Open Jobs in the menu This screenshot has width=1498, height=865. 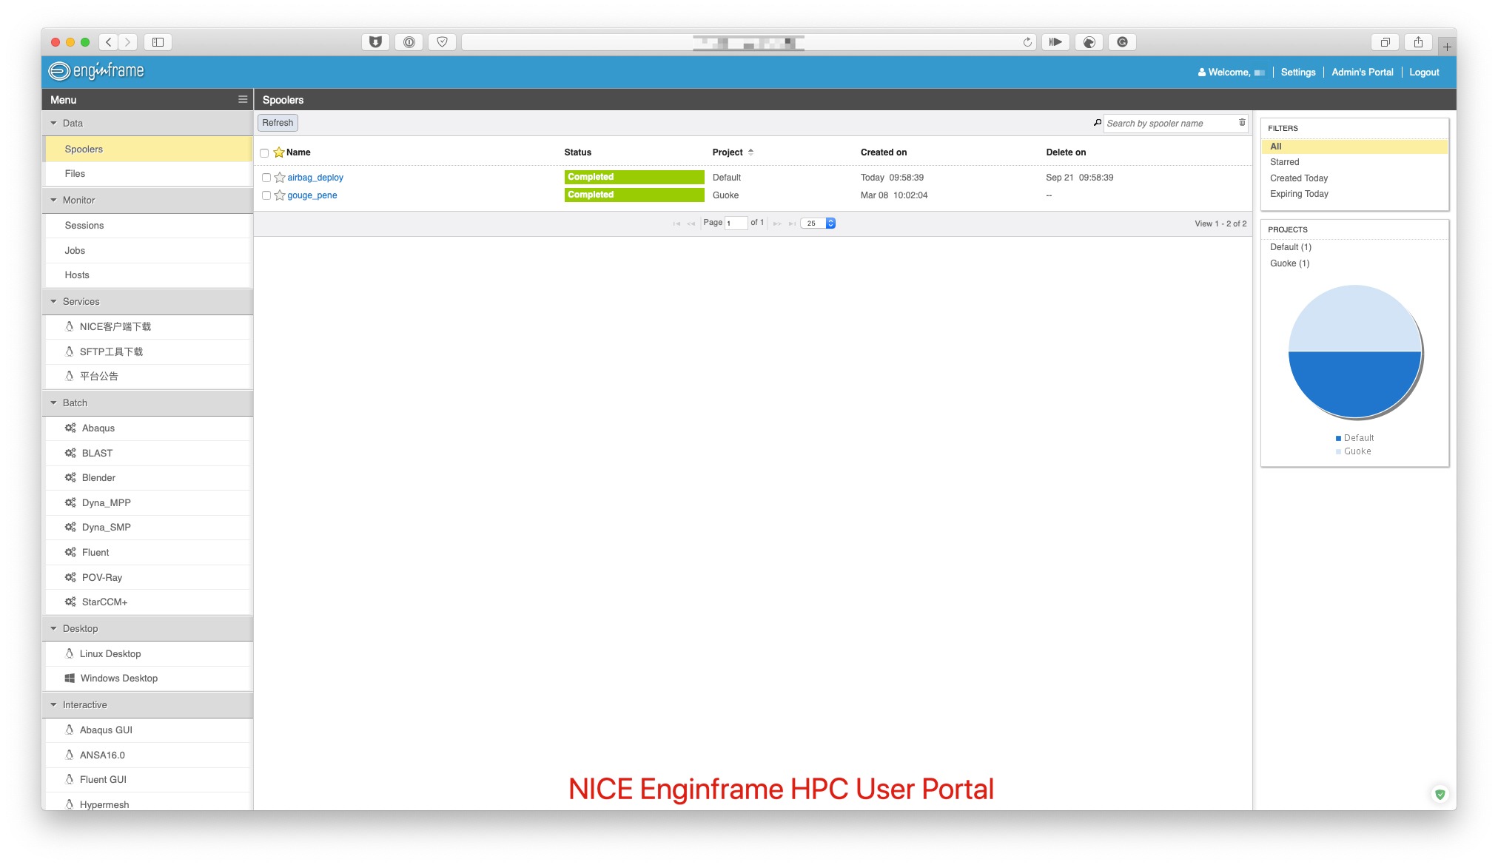coord(148,250)
